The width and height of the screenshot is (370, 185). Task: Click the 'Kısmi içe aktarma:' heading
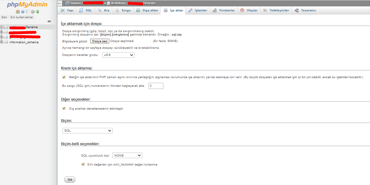click(77, 68)
